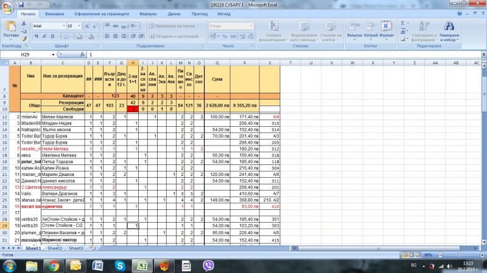Select the Format Painter brush icon
Screen dimensions: 487x273
(24, 38)
